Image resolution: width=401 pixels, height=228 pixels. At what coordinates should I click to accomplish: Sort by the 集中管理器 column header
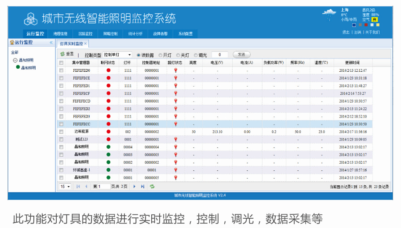point(81,63)
